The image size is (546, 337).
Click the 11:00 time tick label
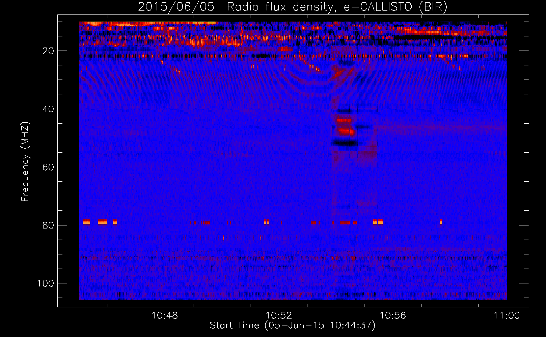[x=507, y=316]
